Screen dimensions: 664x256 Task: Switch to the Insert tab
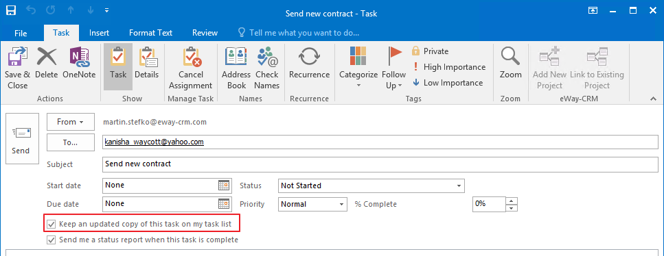tap(99, 33)
